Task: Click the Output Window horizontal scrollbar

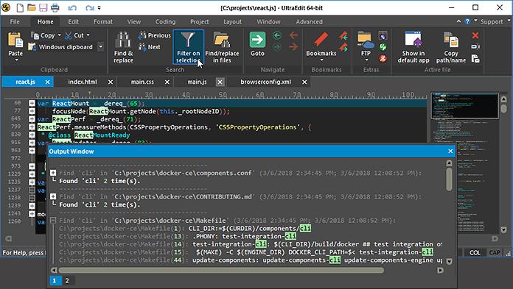Action: pyautogui.click(x=221, y=271)
